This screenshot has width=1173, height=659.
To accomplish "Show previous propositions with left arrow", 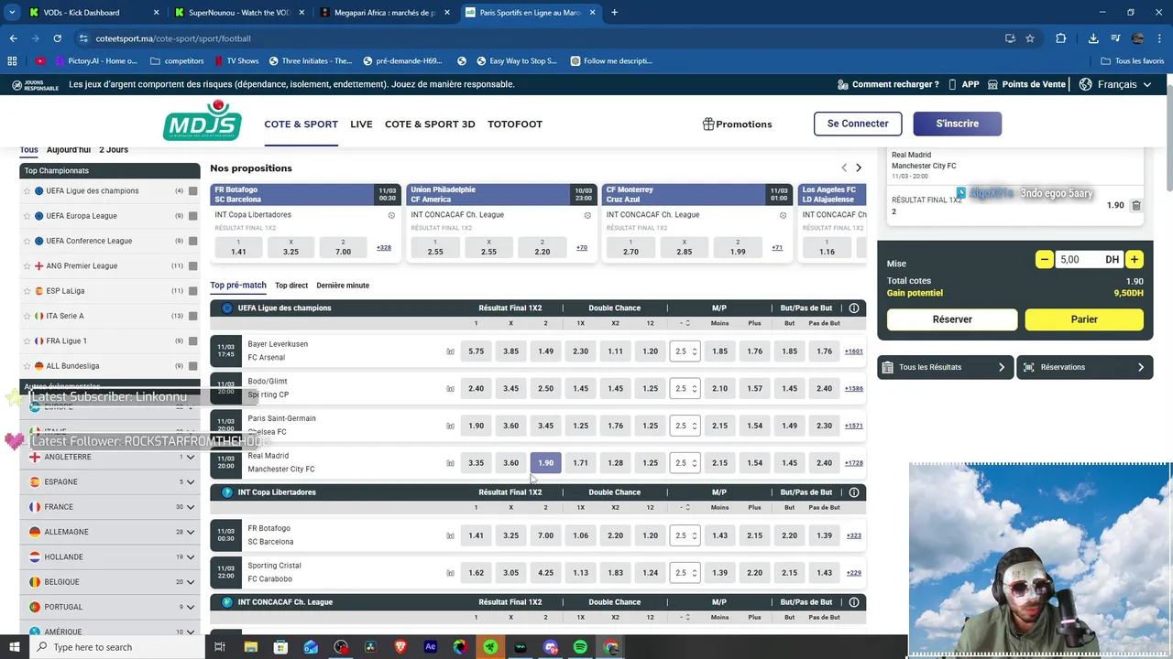I will 844,168.
